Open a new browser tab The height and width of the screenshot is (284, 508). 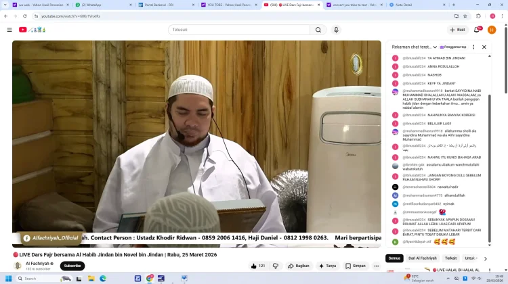pos(454,5)
